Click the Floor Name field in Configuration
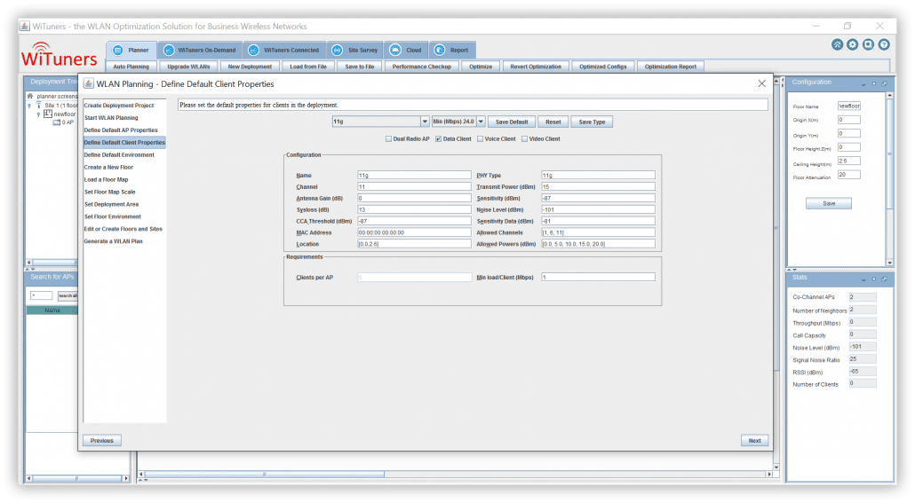This screenshot has height=503, width=915. point(849,106)
